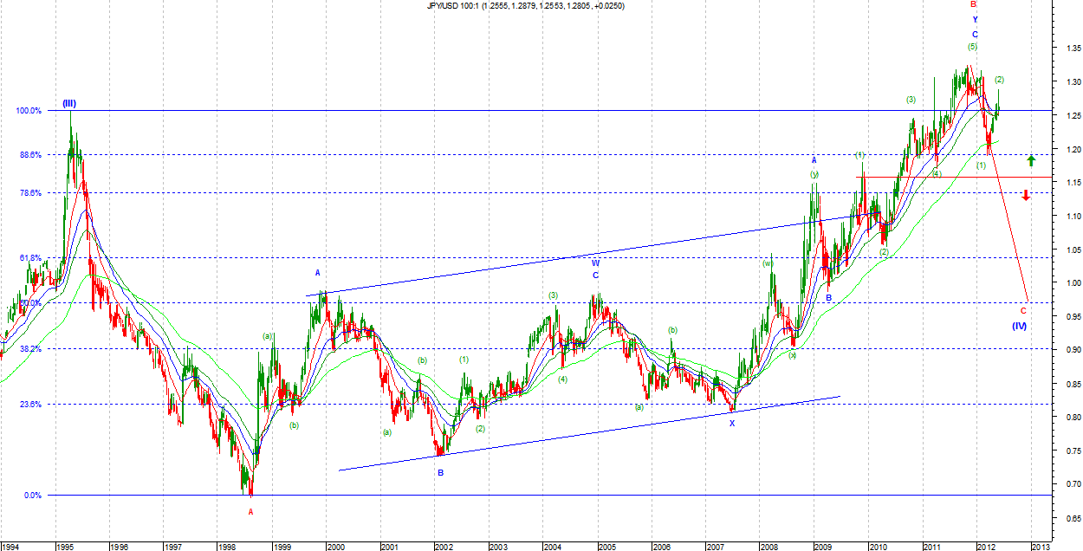
Task: Click the 100.0% Fibonacci level label
Action: click(28, 111)
